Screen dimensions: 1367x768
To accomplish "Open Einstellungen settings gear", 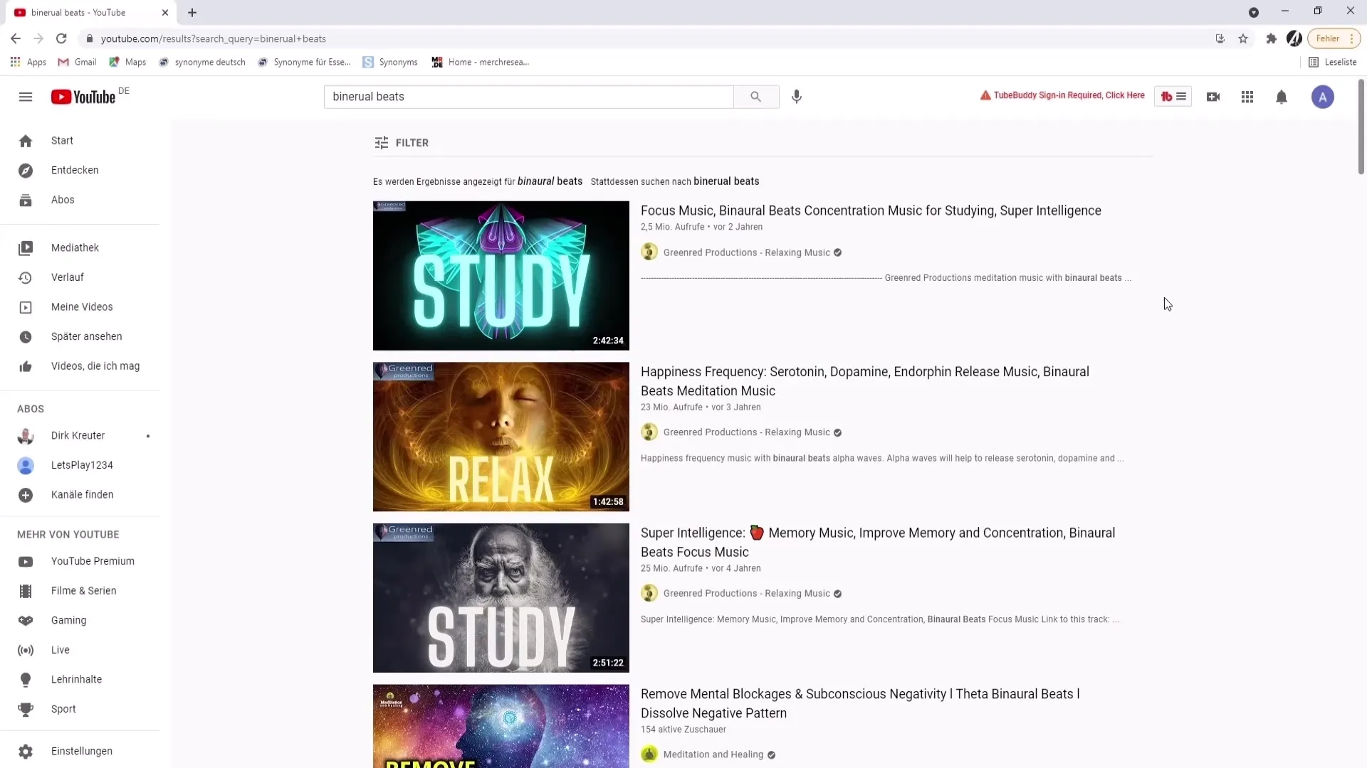I will 26,752.
